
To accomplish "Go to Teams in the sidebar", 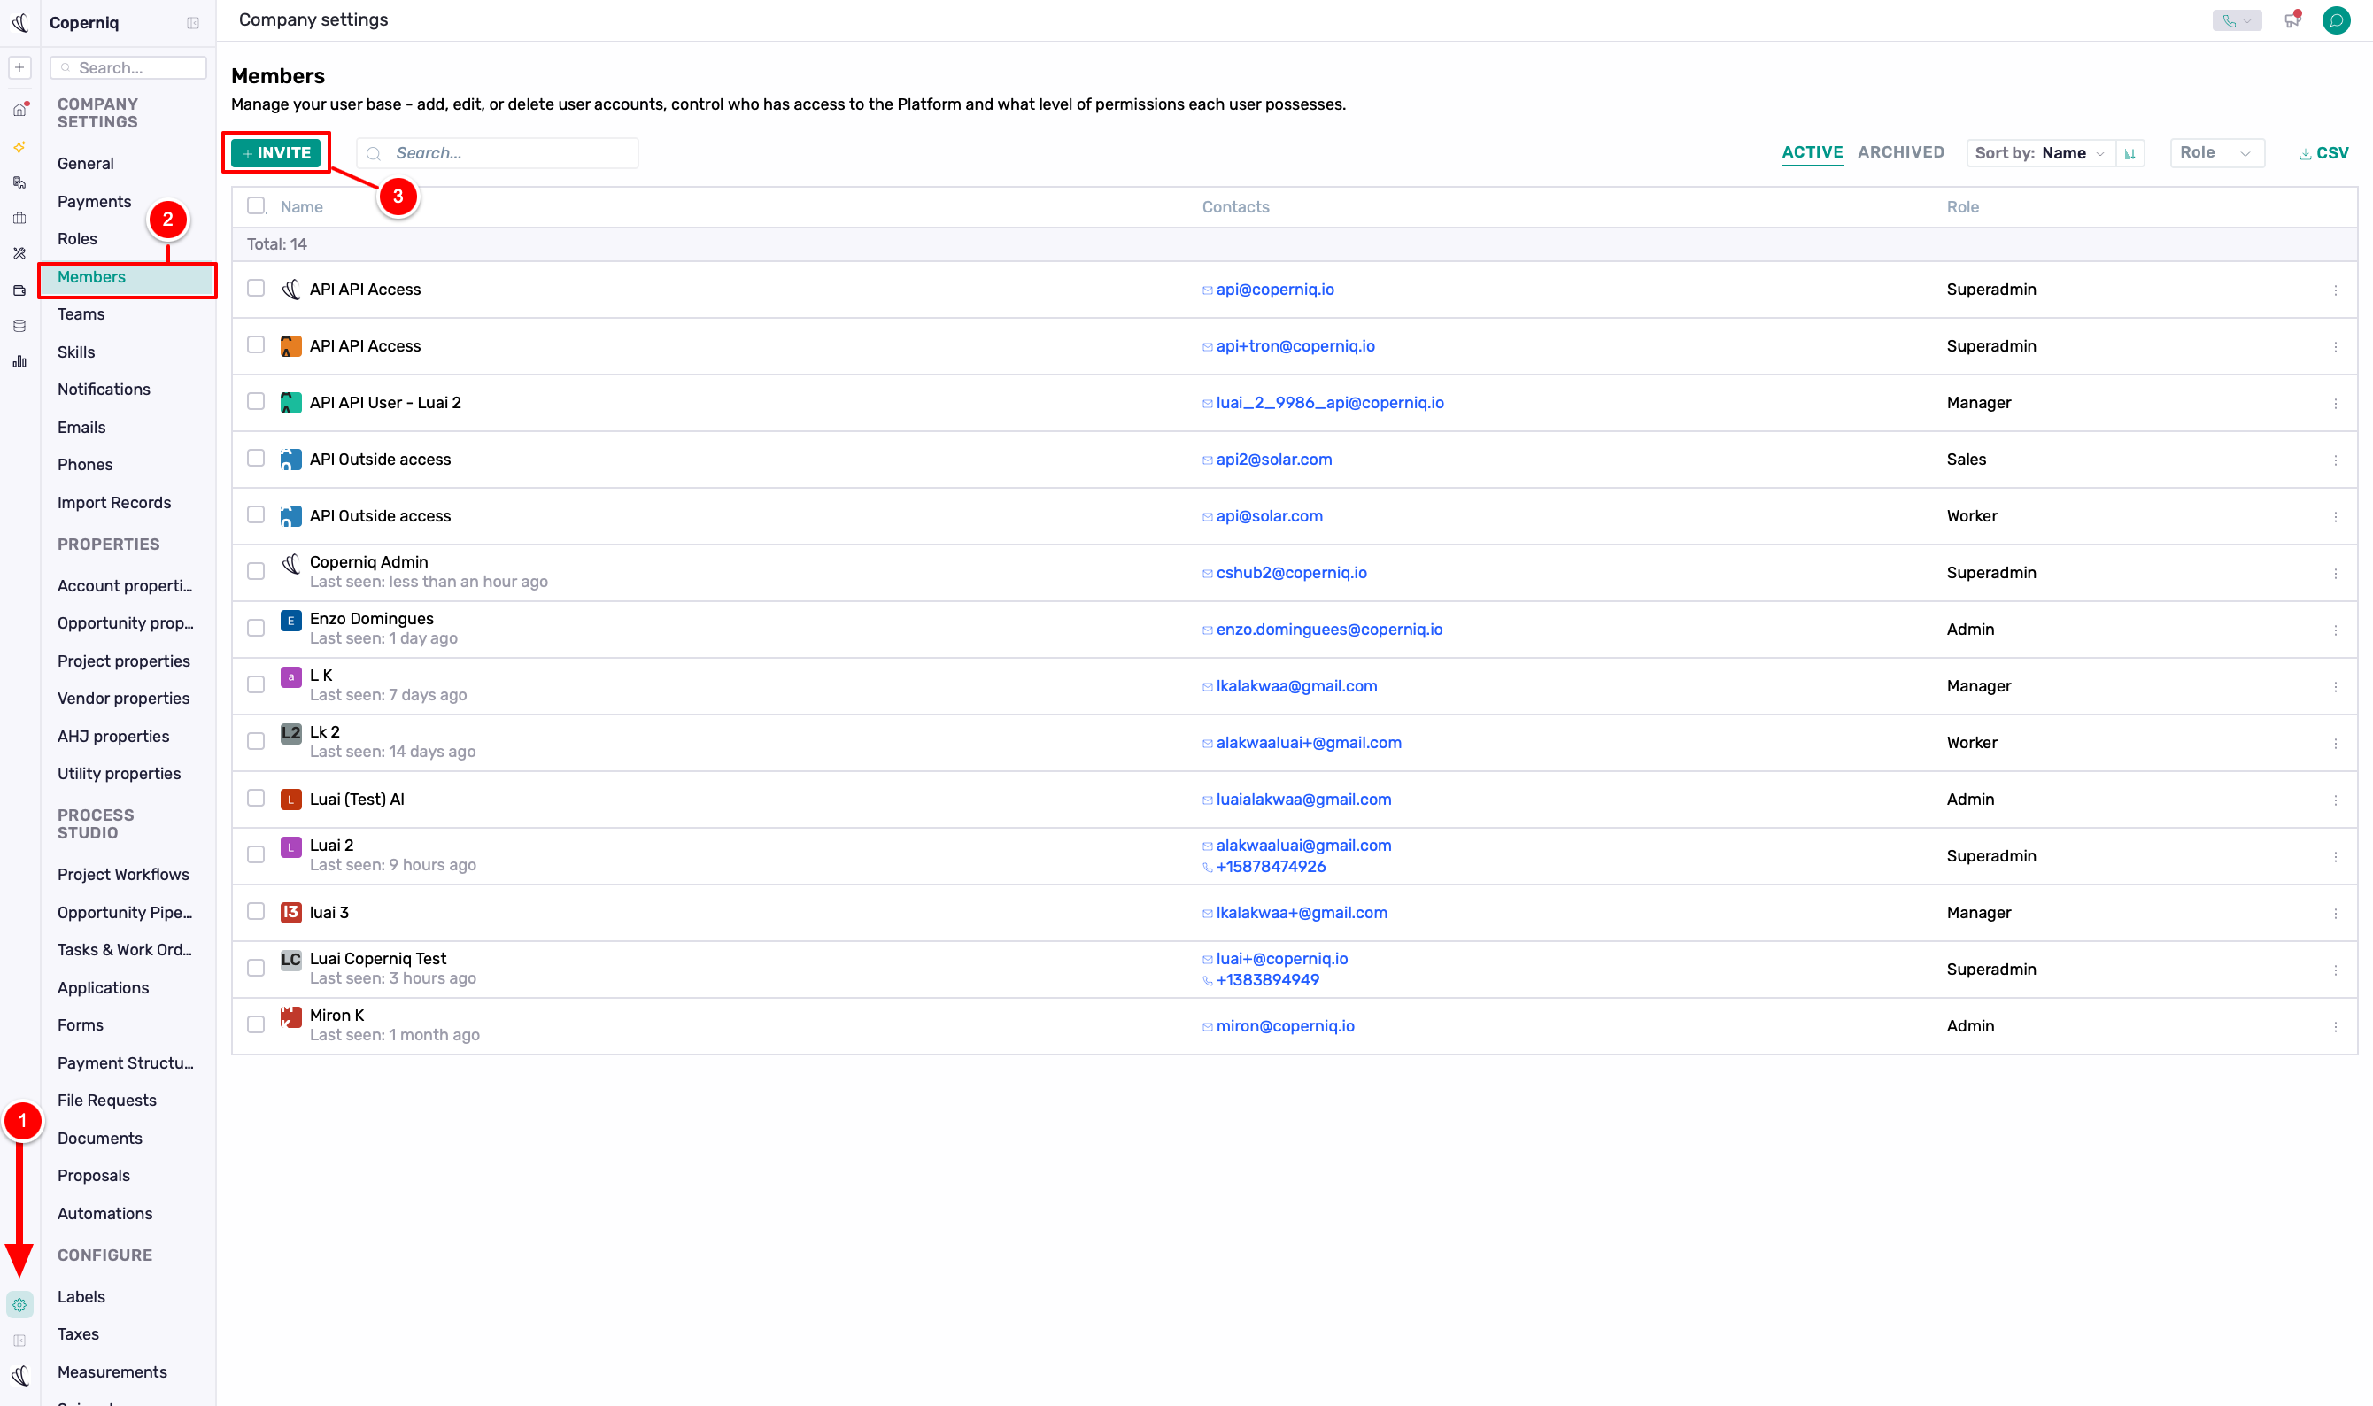I will pos(81,314).
